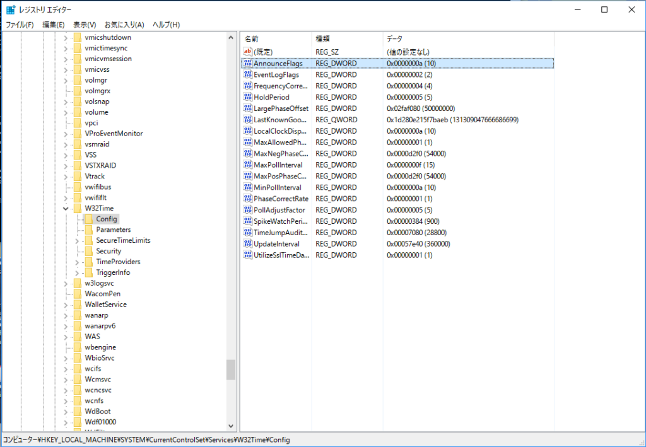
Task: Click the DWORD icon beside UtilizeSslTimeDa...
Action: click(249, 255)
